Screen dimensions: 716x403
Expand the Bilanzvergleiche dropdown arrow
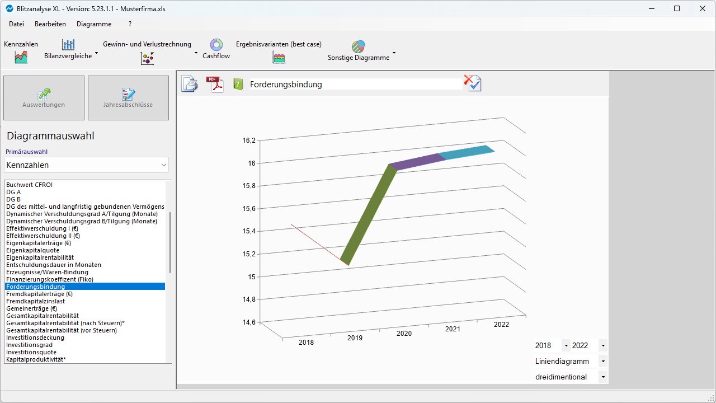click(96, 54)
